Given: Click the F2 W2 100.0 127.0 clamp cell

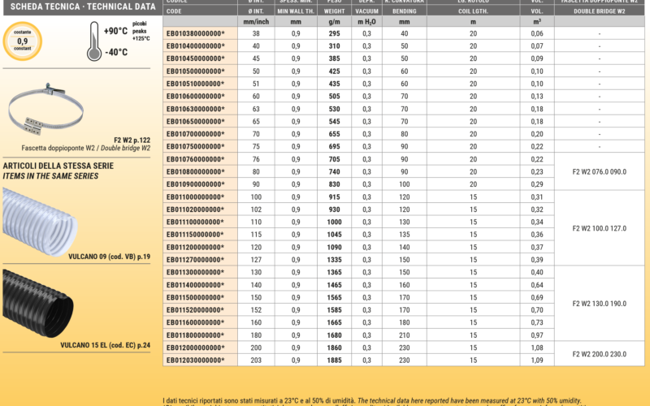Looking at the screenshot, I should [x=599, y=228].
